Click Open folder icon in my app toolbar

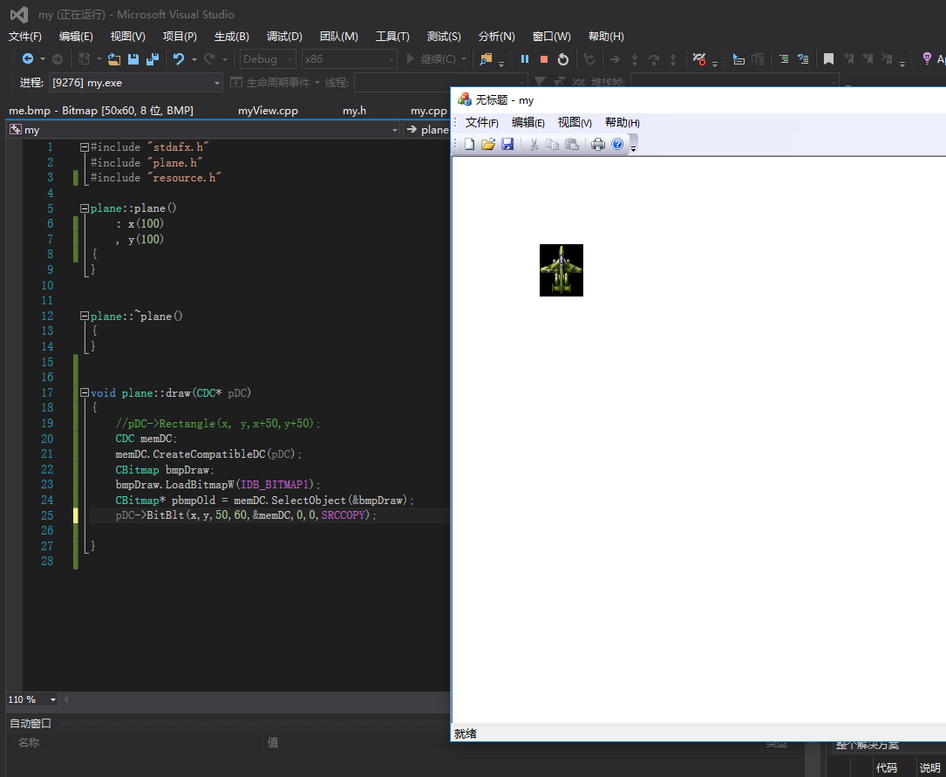488,145
